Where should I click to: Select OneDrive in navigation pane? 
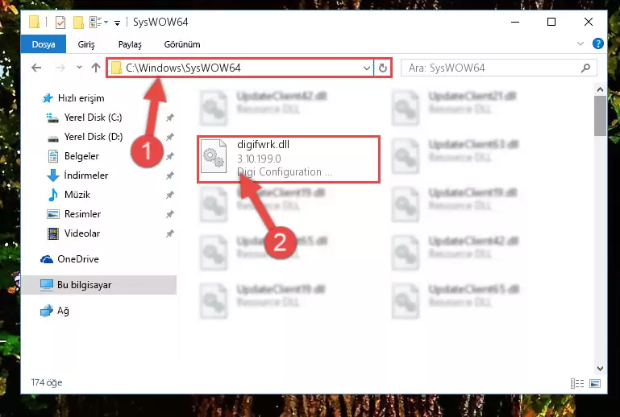pyautogui.click(x=78, y=259)
